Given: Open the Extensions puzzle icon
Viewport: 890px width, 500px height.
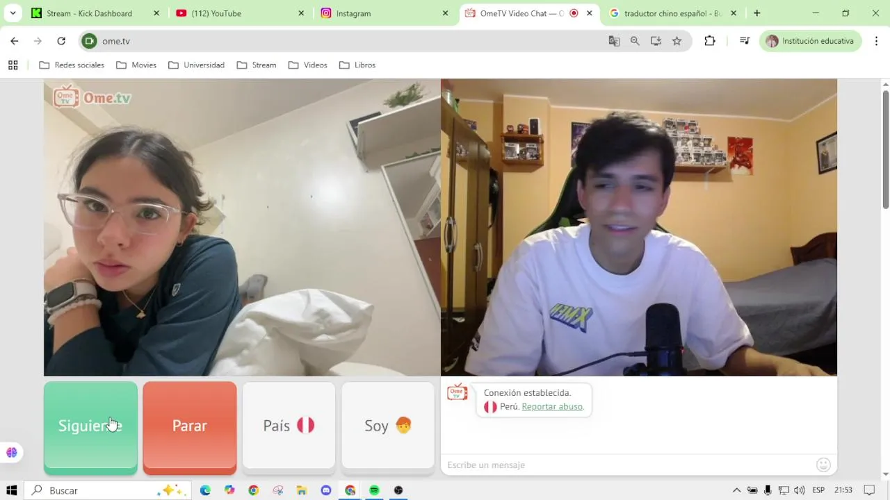Looking at the screenshot, I should coord(710,41).
